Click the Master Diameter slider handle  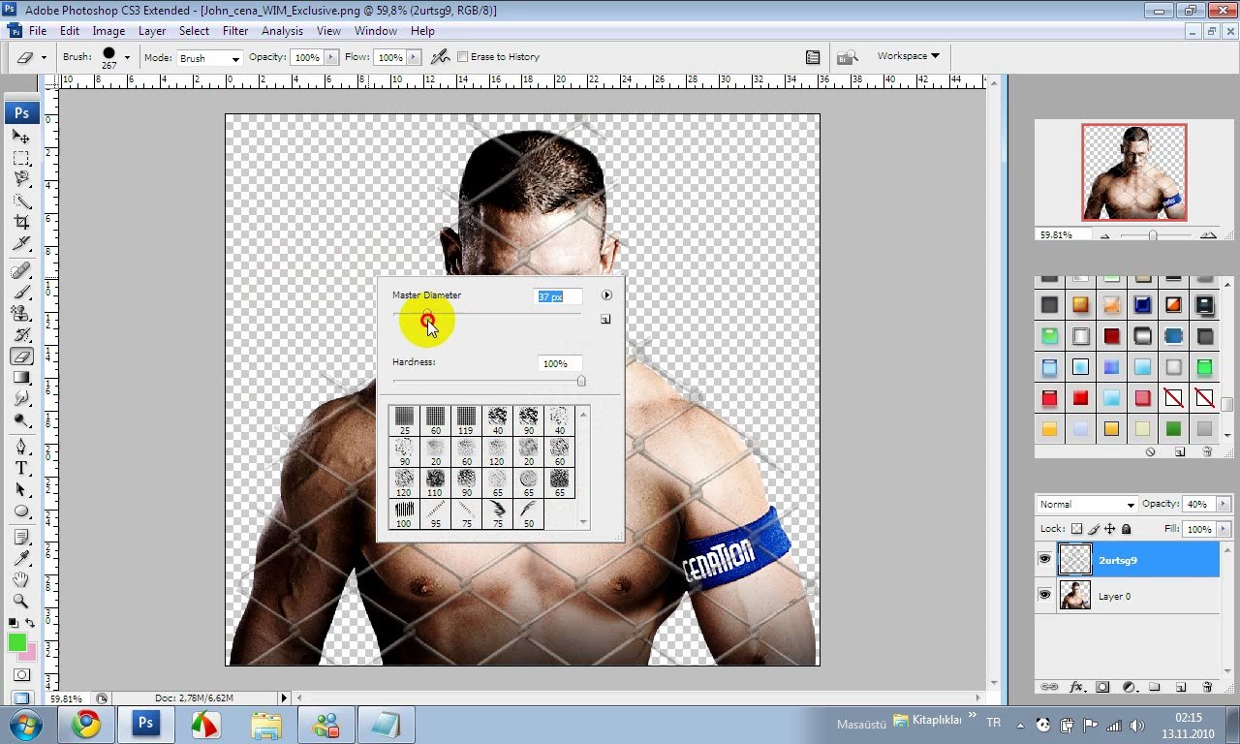pyautogui.click(x=427, y=313)
